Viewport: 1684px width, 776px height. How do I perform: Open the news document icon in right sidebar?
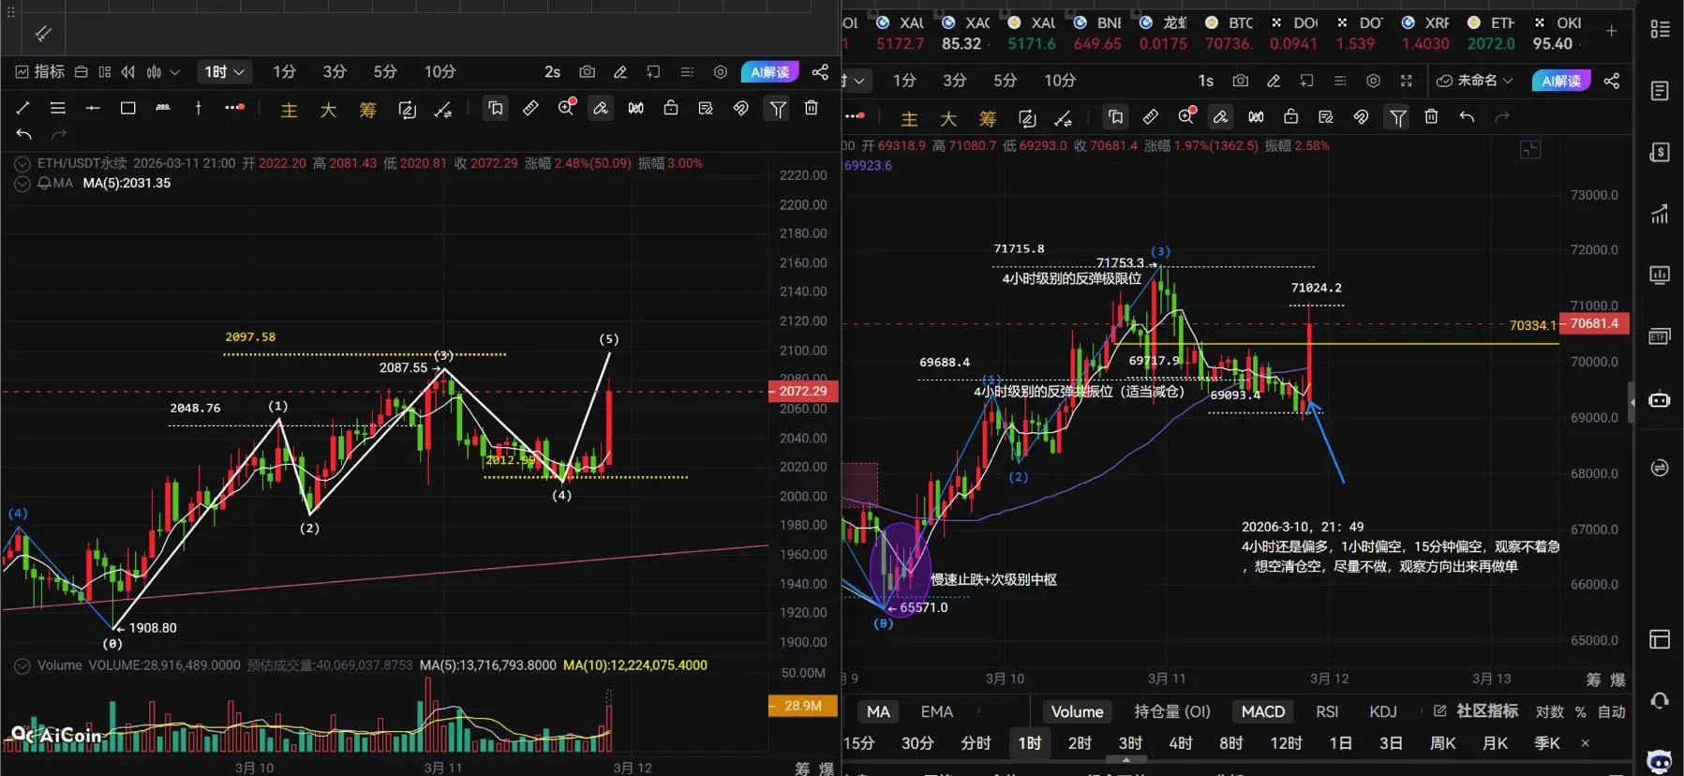coord(1660,91)
